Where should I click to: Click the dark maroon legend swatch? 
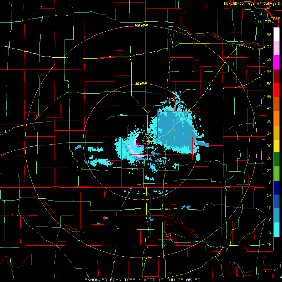[277, 76]
